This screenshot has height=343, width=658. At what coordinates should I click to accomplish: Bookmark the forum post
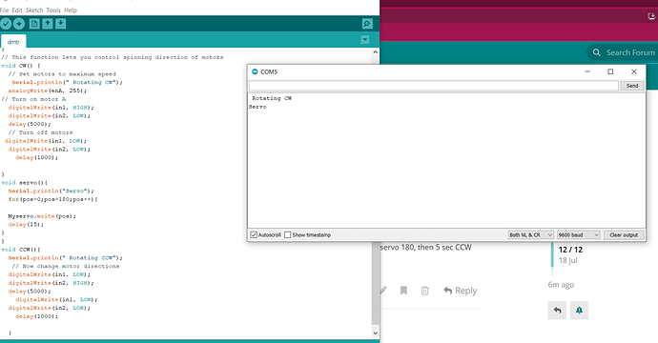pos(403,291)
